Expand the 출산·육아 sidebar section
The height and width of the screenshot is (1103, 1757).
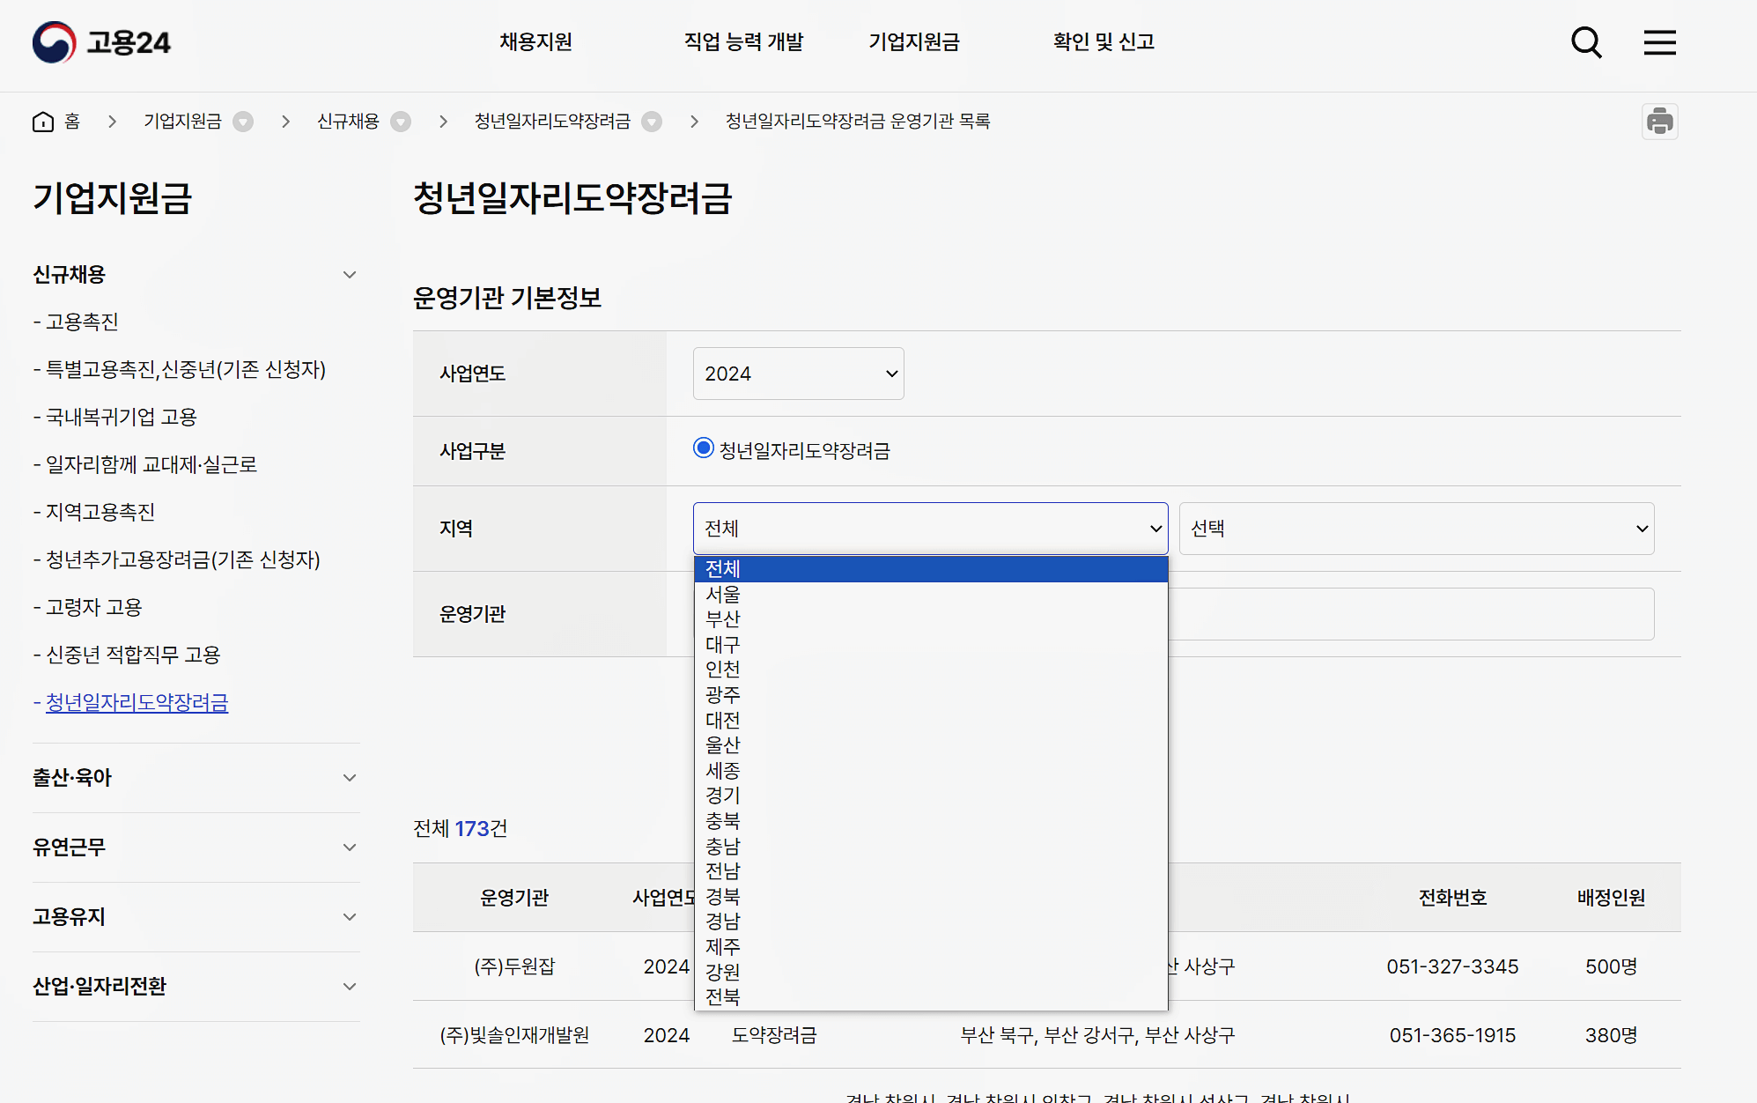pyautogui.click(x=350, y=777)
